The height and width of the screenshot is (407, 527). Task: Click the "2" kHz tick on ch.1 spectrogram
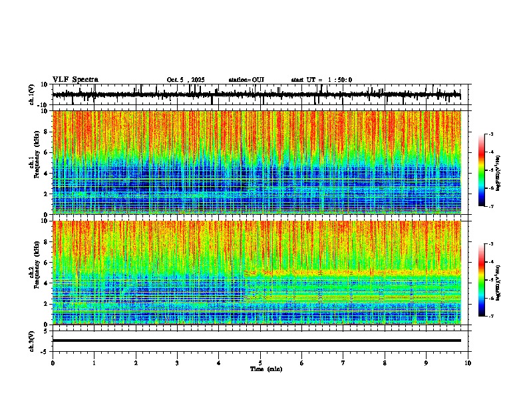pyautogui.click(x=46, y=194)
